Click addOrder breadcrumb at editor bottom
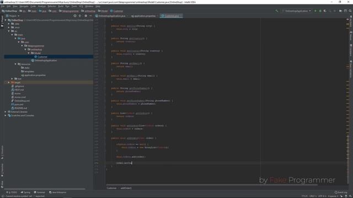The width and height of the screenshot is (353, 198). click(x=126, y=188)
